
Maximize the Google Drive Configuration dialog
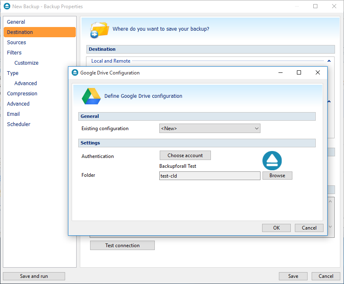tap(299, 72)
